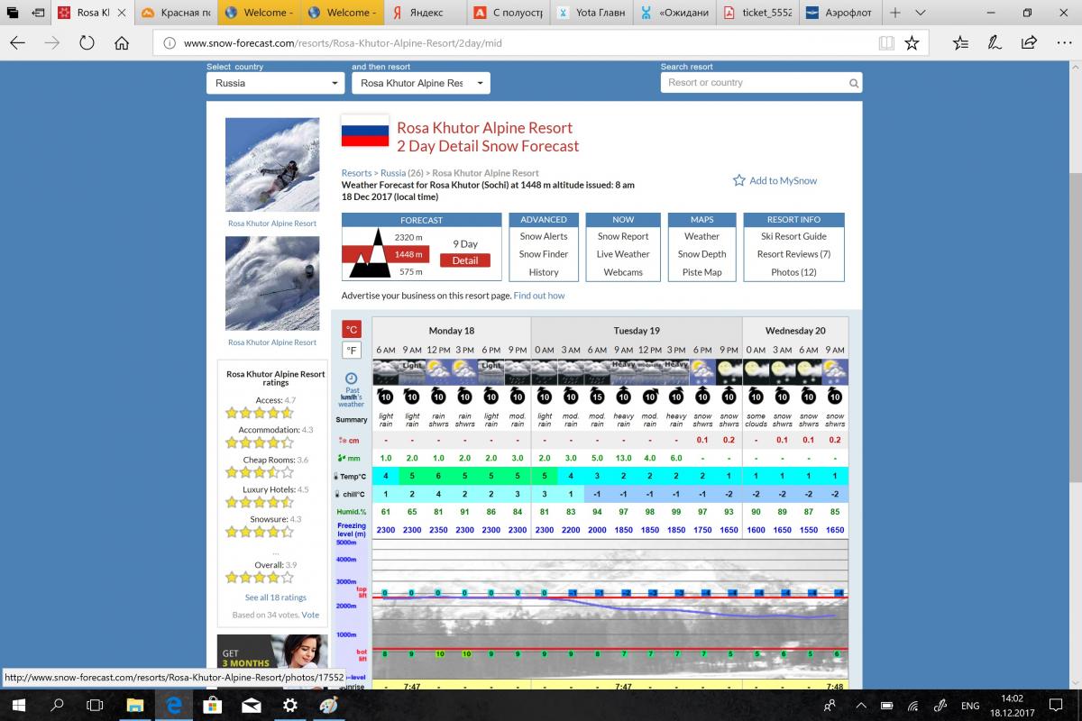
Task: Open Webcams
Action: point(623,272)
